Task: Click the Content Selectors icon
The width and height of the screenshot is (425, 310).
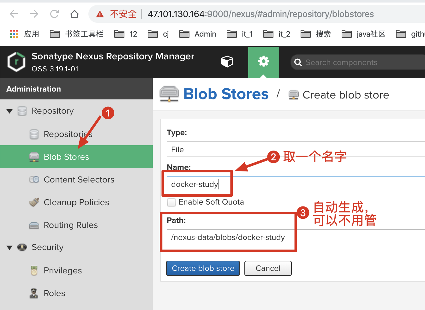Action: click(34, 179)
